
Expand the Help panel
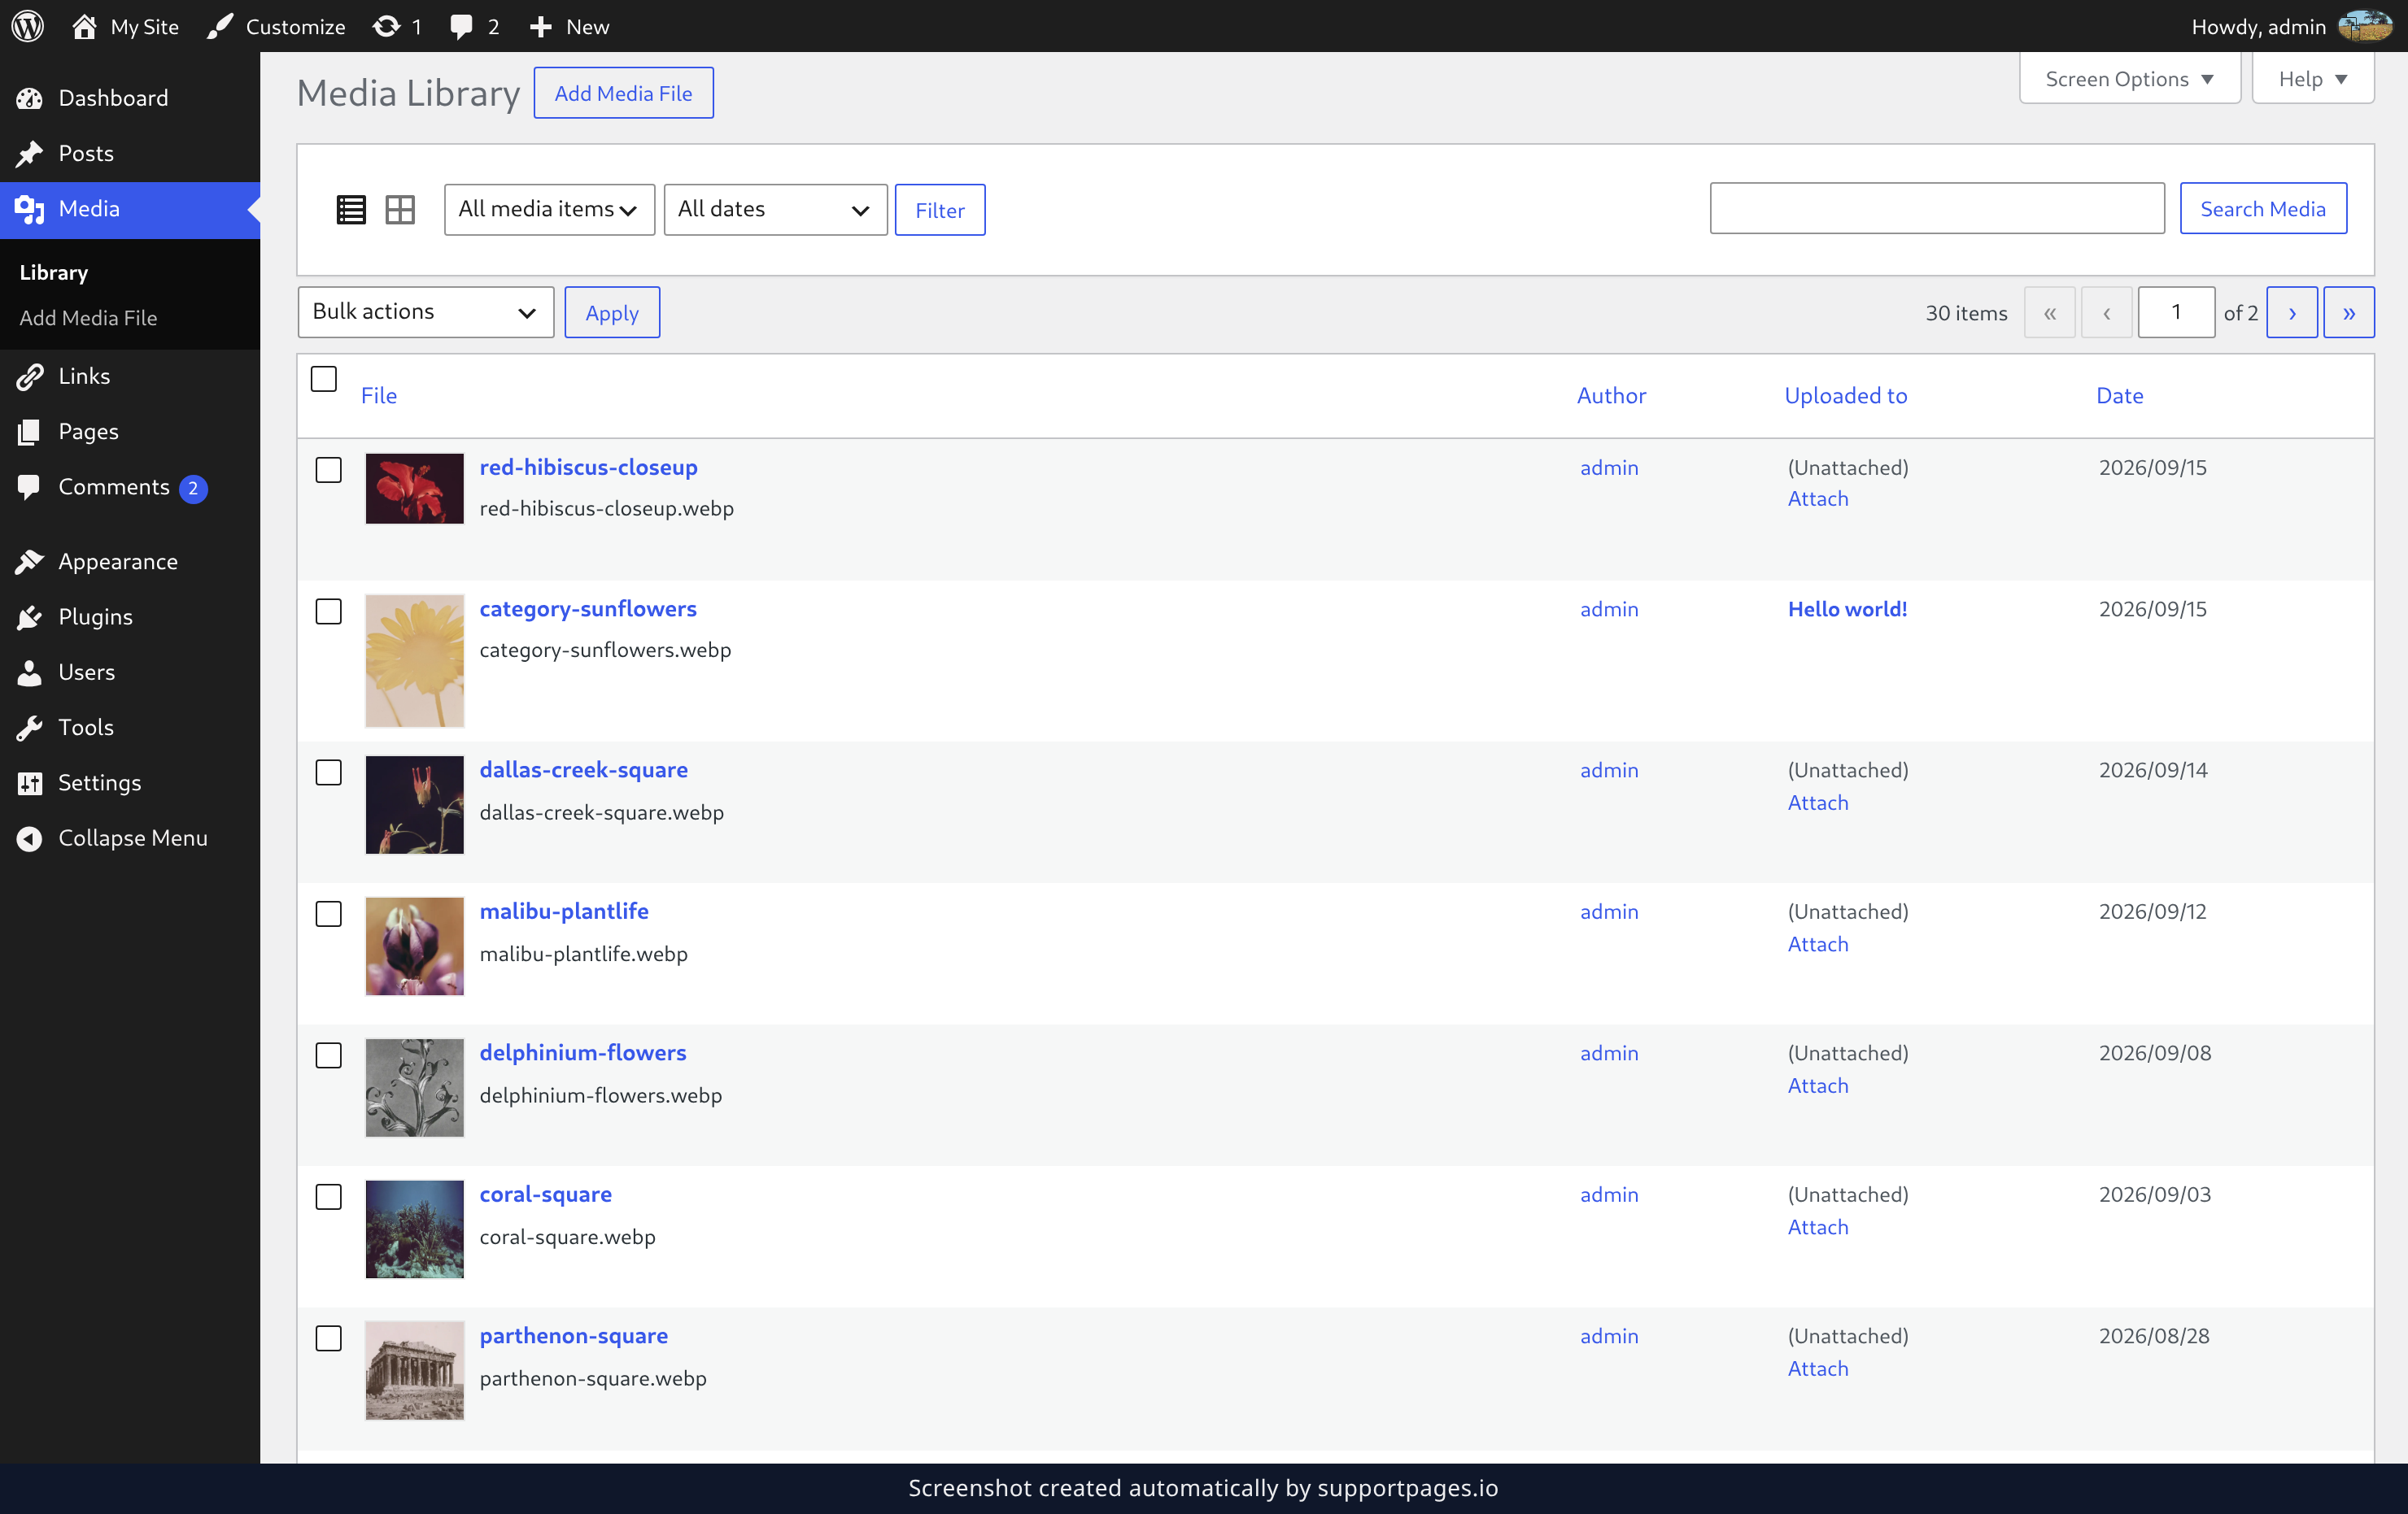click(x=2312, y=79)
